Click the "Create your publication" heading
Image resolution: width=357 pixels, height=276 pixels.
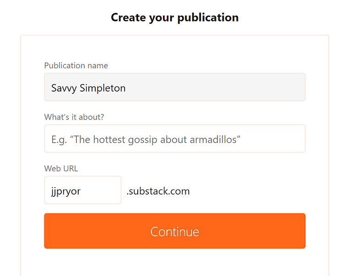(174, 17)
